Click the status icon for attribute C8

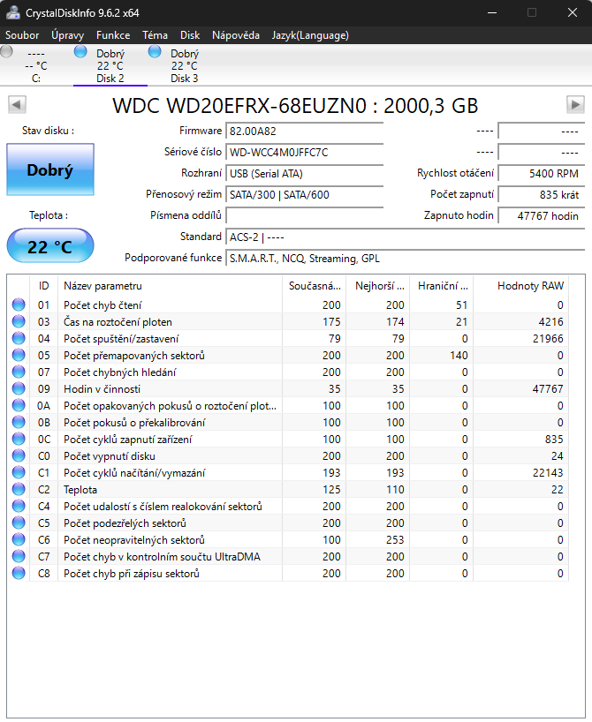[x=19, y=573]
